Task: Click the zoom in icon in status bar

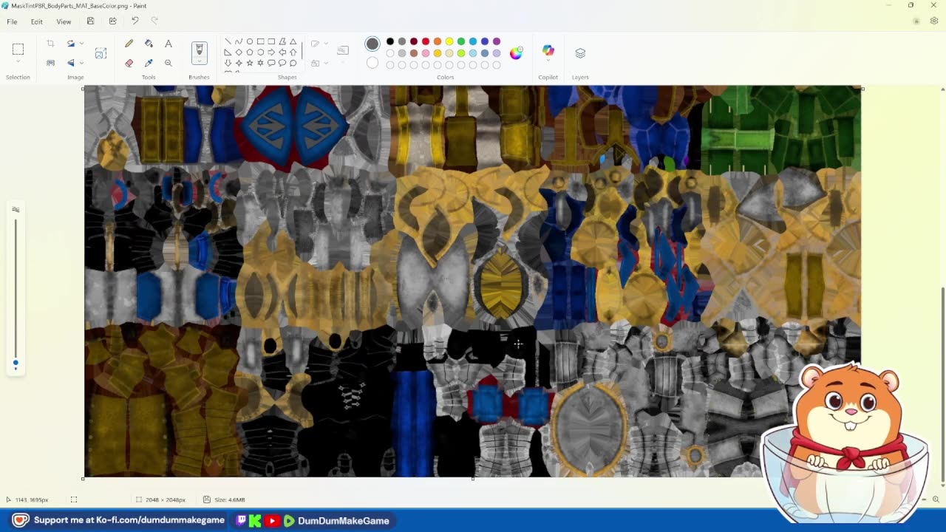Action: click(936, 499)
